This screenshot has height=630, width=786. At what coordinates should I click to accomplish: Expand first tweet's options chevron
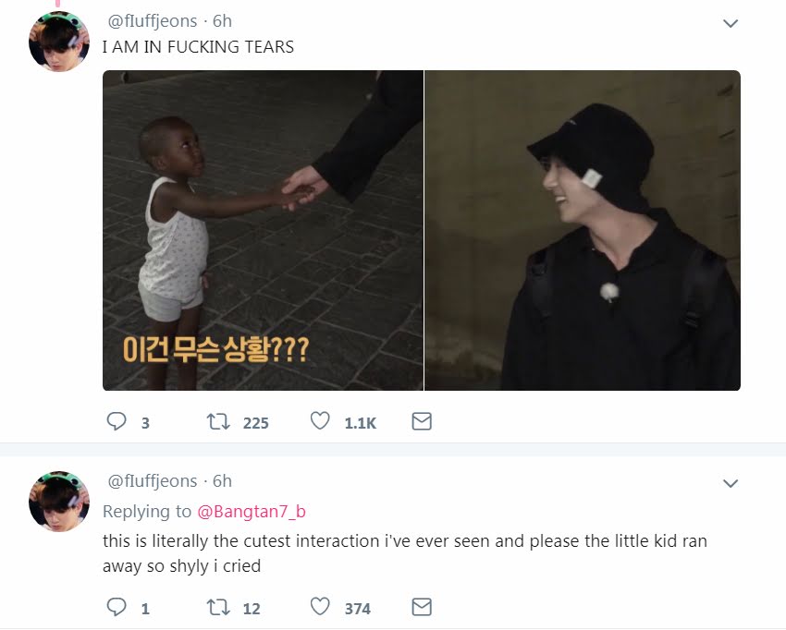coord(731,23)
